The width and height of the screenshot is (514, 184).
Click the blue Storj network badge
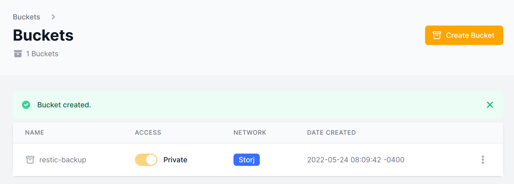coord(247,160)
